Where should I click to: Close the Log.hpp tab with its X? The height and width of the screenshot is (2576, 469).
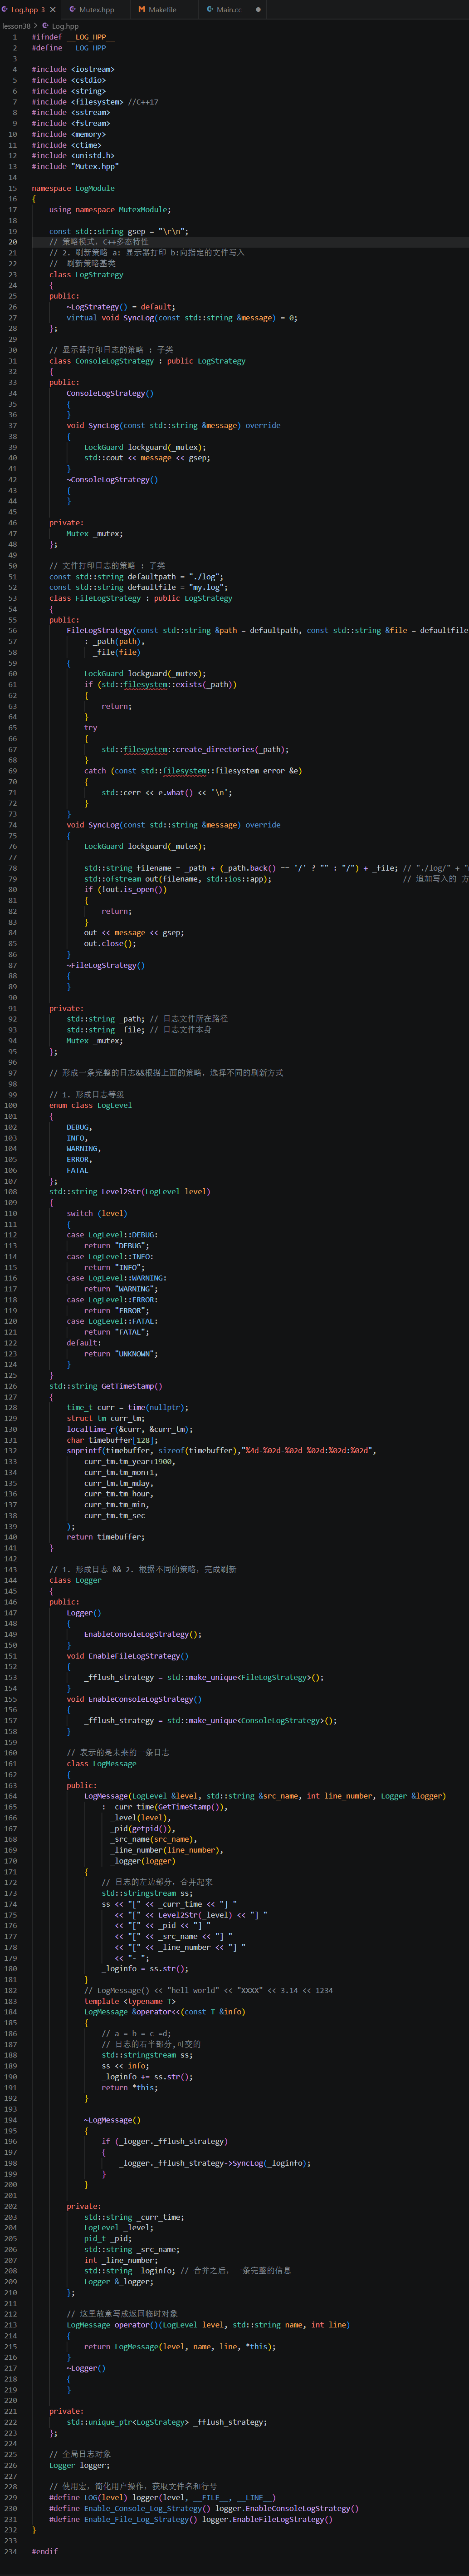click(x=53, y=9)
